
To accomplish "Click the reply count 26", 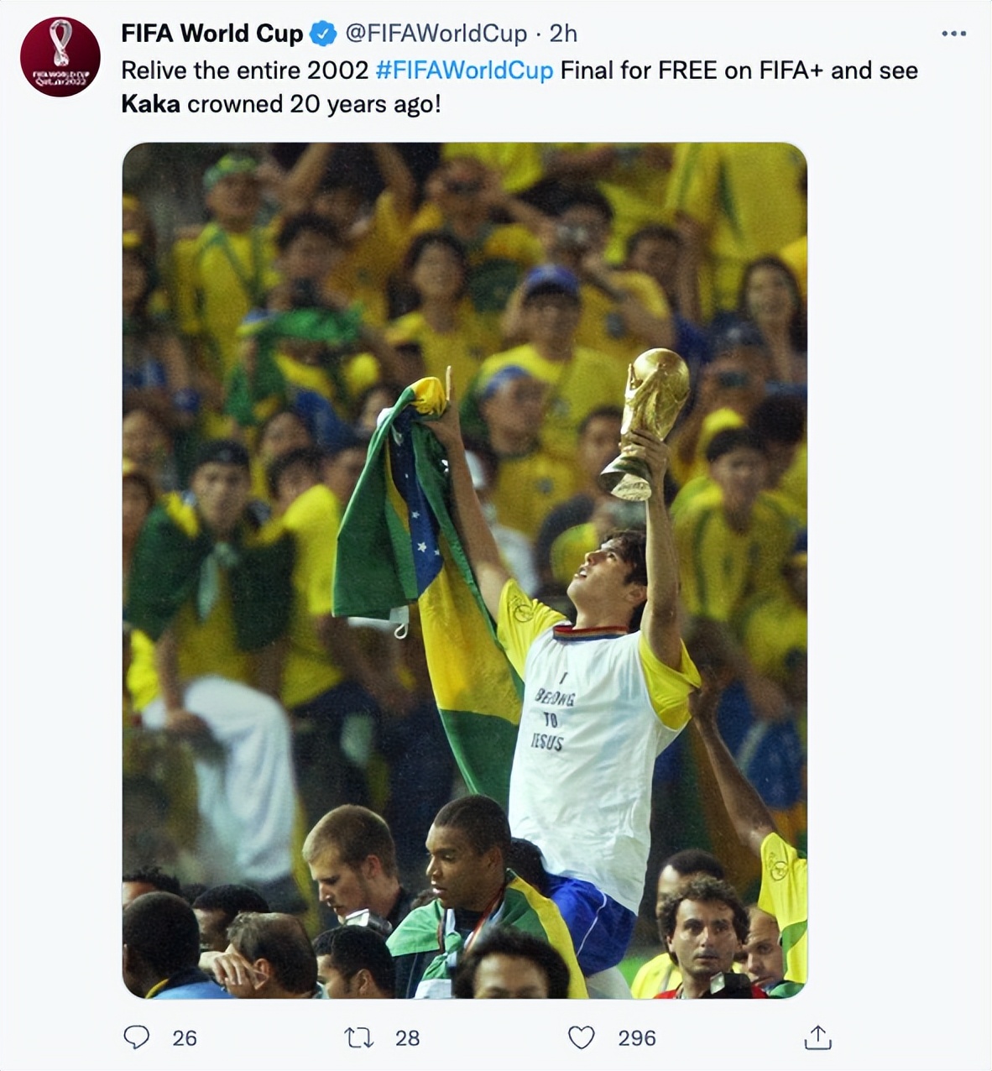I will coord(185,1038).
